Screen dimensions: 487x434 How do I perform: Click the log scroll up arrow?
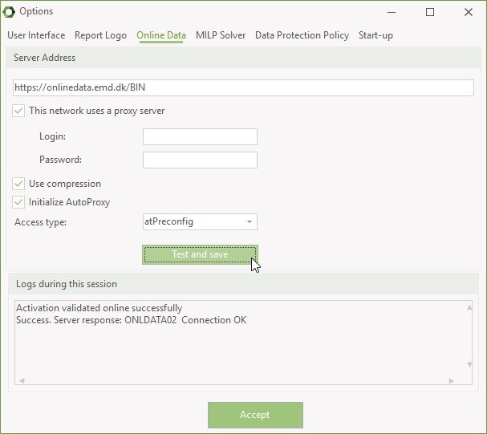click(469, 307)
